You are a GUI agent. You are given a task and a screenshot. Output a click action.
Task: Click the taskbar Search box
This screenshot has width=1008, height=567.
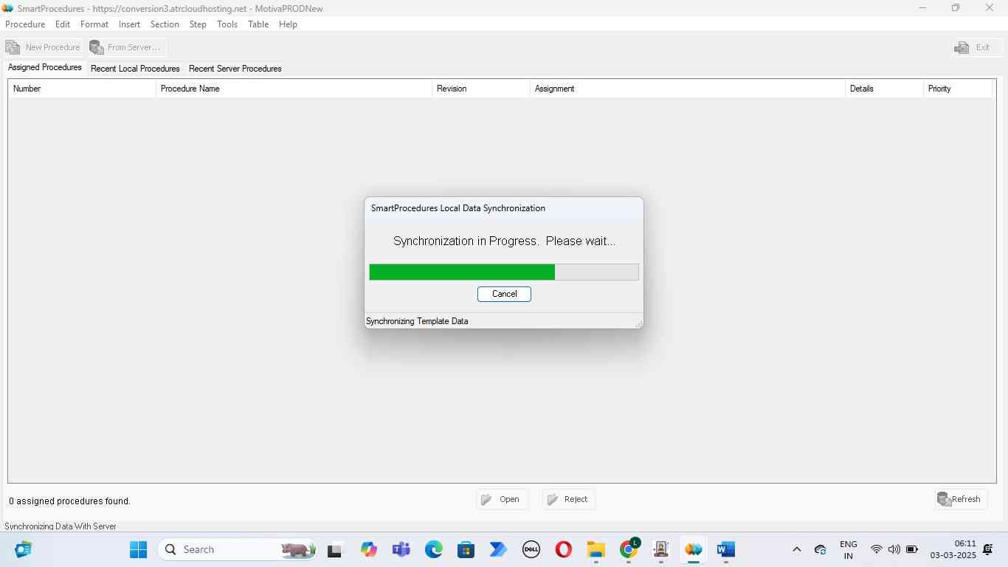(238, 549)
